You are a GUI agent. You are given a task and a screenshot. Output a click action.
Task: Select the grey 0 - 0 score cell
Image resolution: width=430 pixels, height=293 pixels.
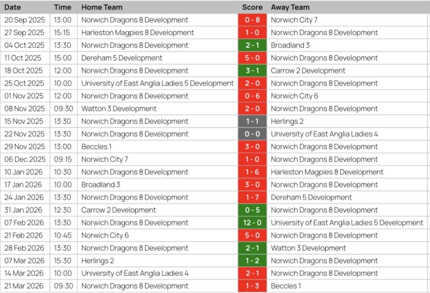[x=252, y=134]
